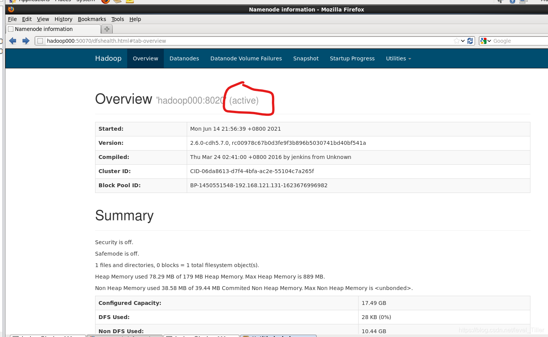Open the Datanodes nav tab
This screenshot has height=337, width=548.
pyautogui.click(x=184, y=58)
